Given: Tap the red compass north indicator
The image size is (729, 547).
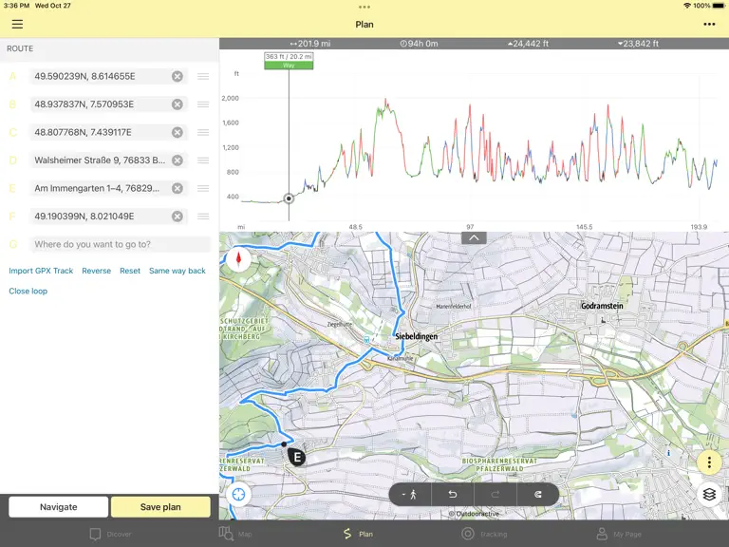Looking at the screenshot, I should tap(238, 259).
